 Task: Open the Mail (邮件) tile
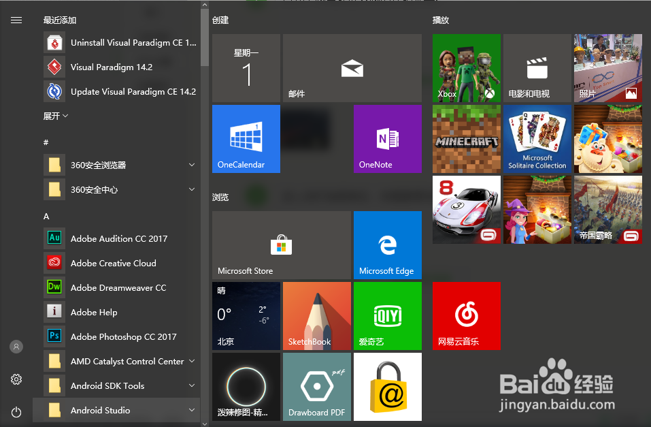pos(352,68)
